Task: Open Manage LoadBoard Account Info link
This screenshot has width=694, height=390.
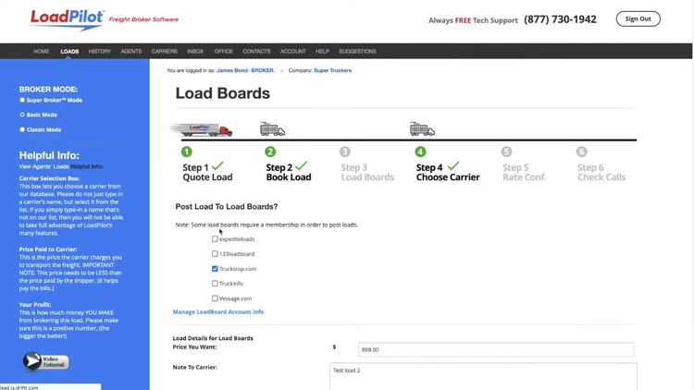Action: coord(218,311)
